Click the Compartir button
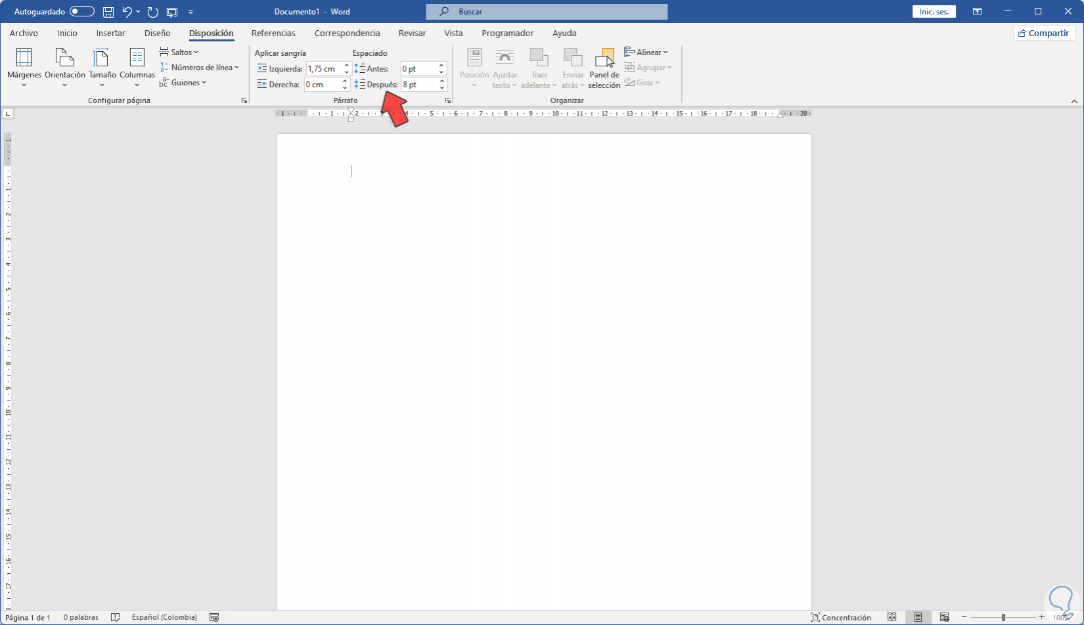 1043,33
